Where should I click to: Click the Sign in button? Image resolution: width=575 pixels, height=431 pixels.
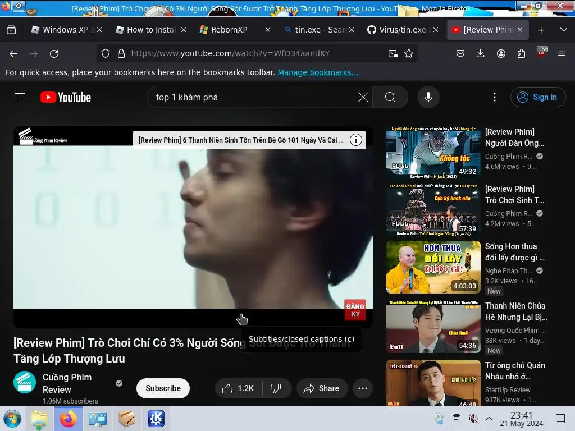pyautogui.click(x=537, y=97)
